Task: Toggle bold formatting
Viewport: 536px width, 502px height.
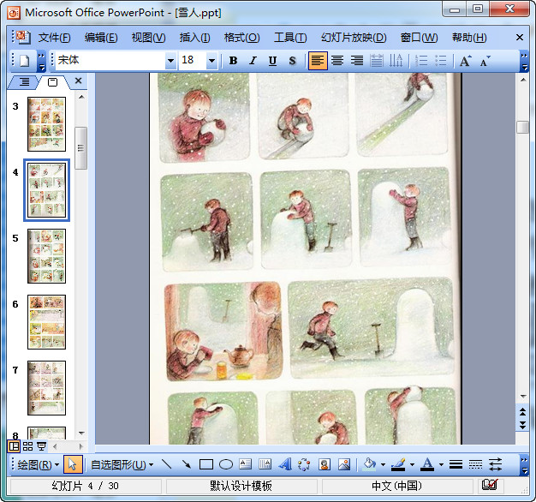Action: point(234,61)
